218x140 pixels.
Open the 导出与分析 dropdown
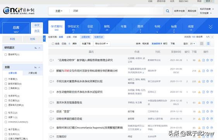[x=101, y=44]
